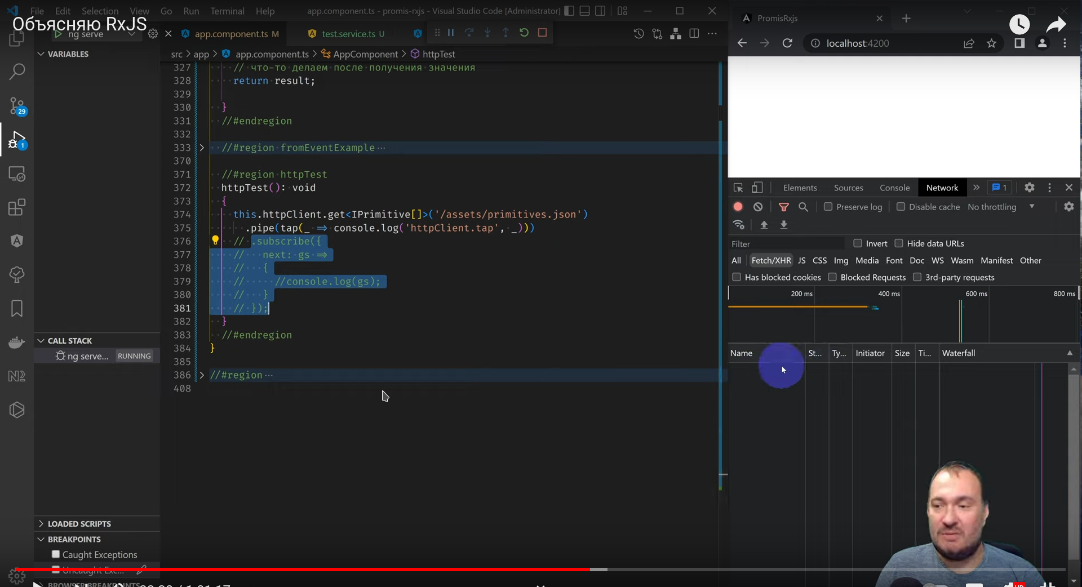Pause the debug session
Image resolution: width=1082 pixels, height=587 pixels.
click(x=451, y=33)
